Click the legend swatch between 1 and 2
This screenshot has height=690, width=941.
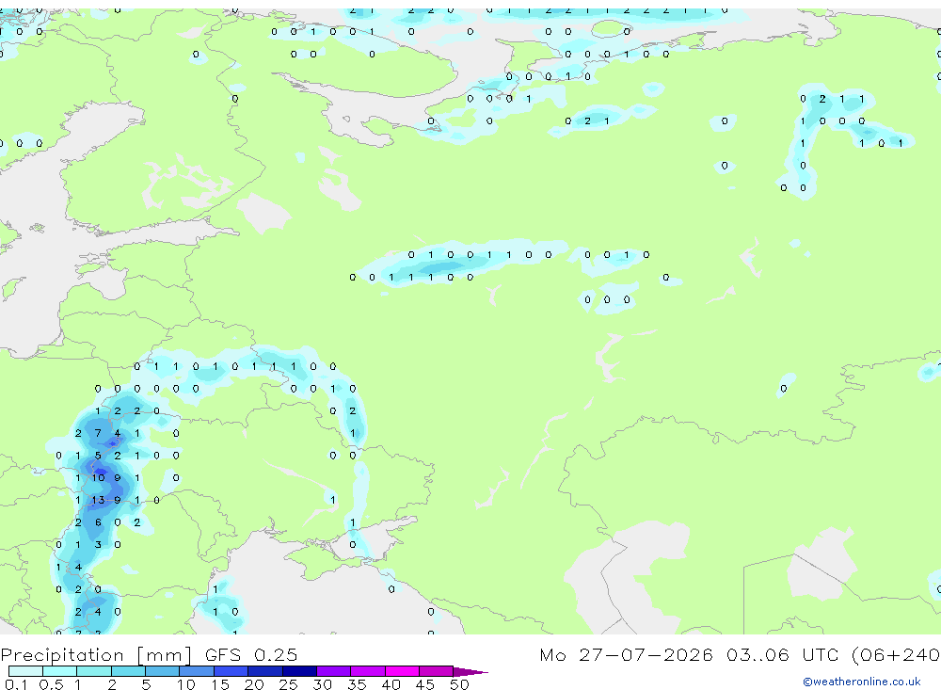point(94,671)
